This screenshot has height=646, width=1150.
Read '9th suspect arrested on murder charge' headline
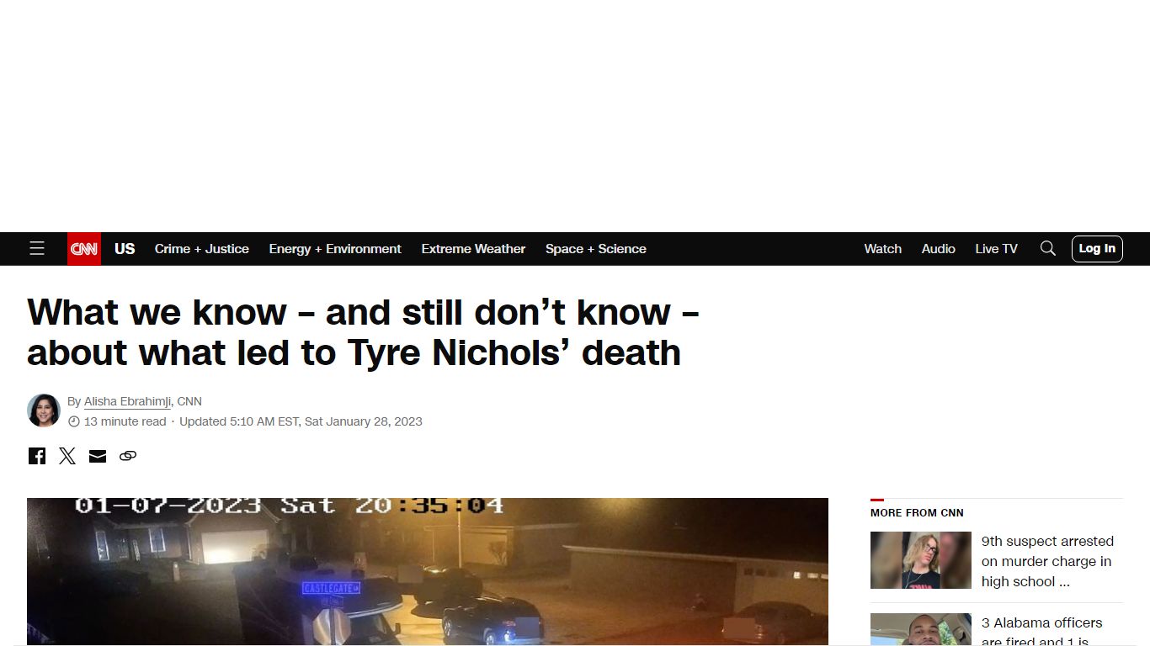click(1047, 561)
